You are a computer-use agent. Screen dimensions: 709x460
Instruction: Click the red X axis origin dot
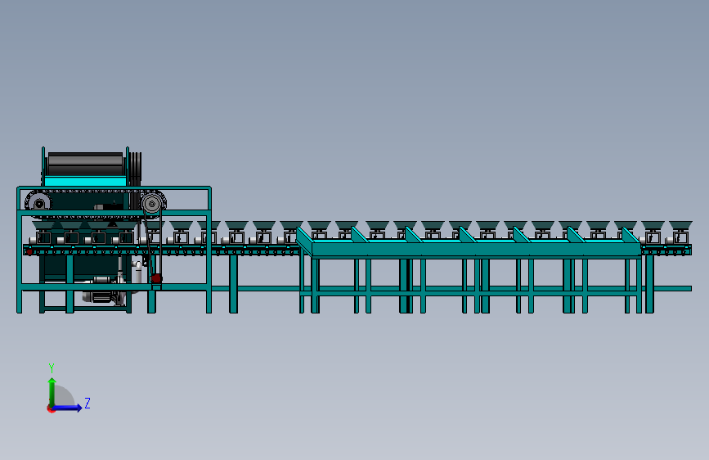[x=51, y=408]
